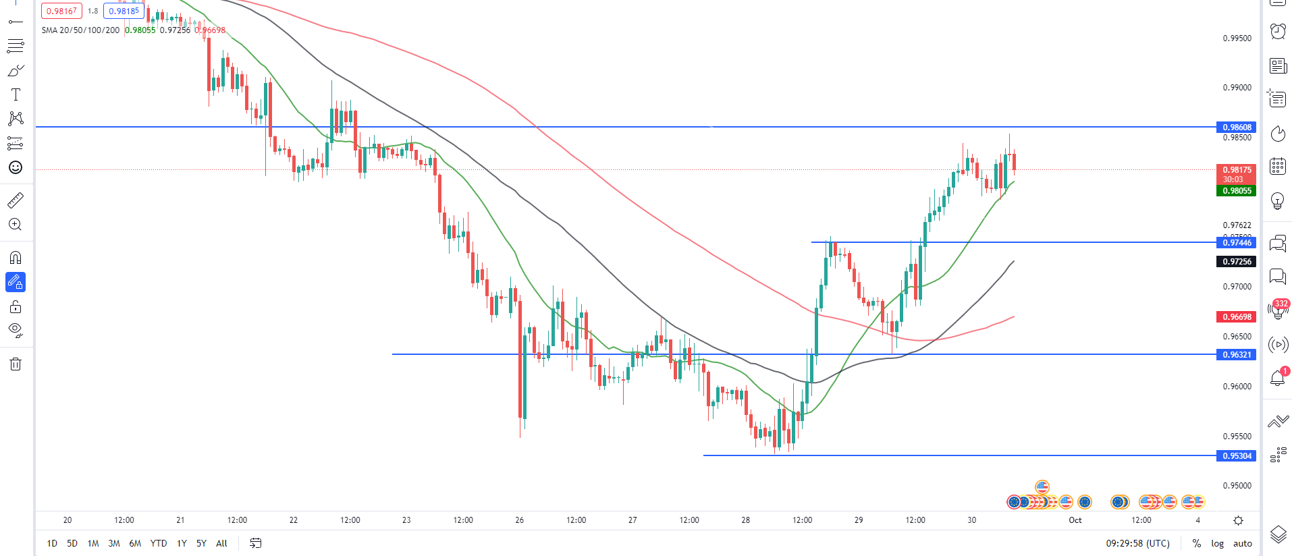
Task: Toggle the auto scale button
Action: [1242, 543]
